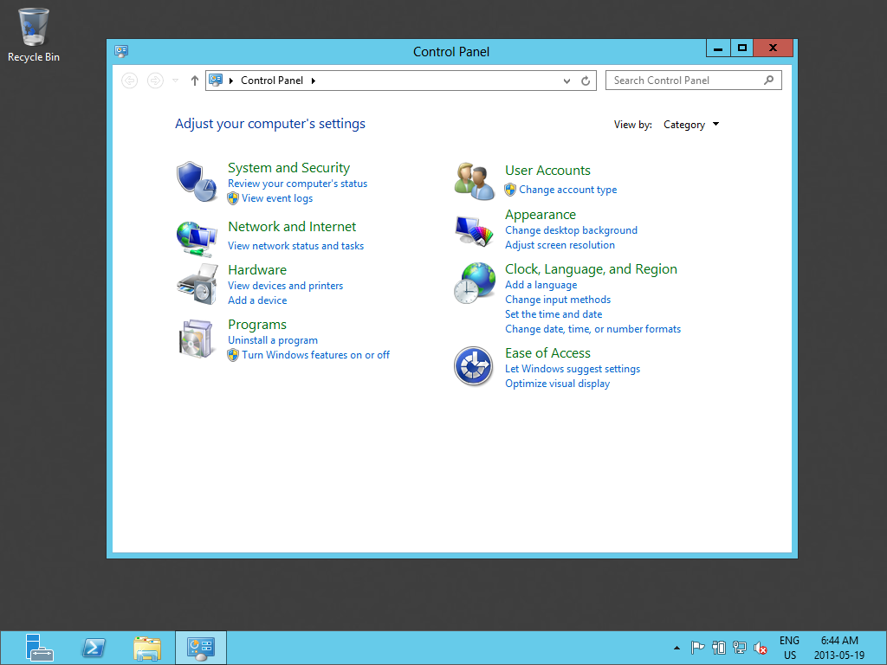
Task: Open the Appearance monitor icon
Action: coord(474,230)
